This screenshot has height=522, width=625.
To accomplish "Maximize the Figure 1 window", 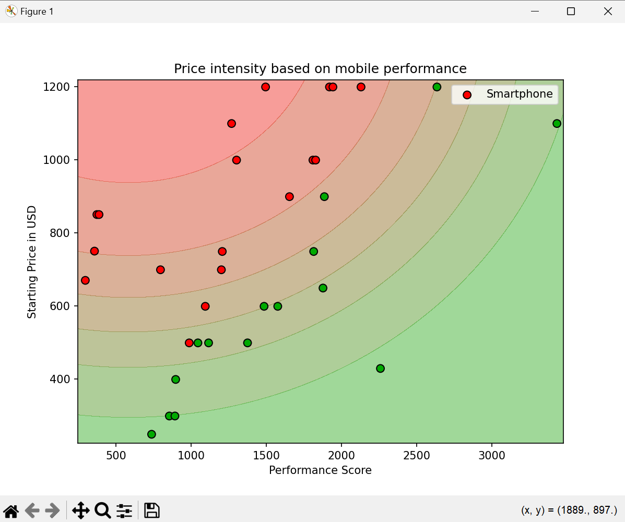I will 571,11.
